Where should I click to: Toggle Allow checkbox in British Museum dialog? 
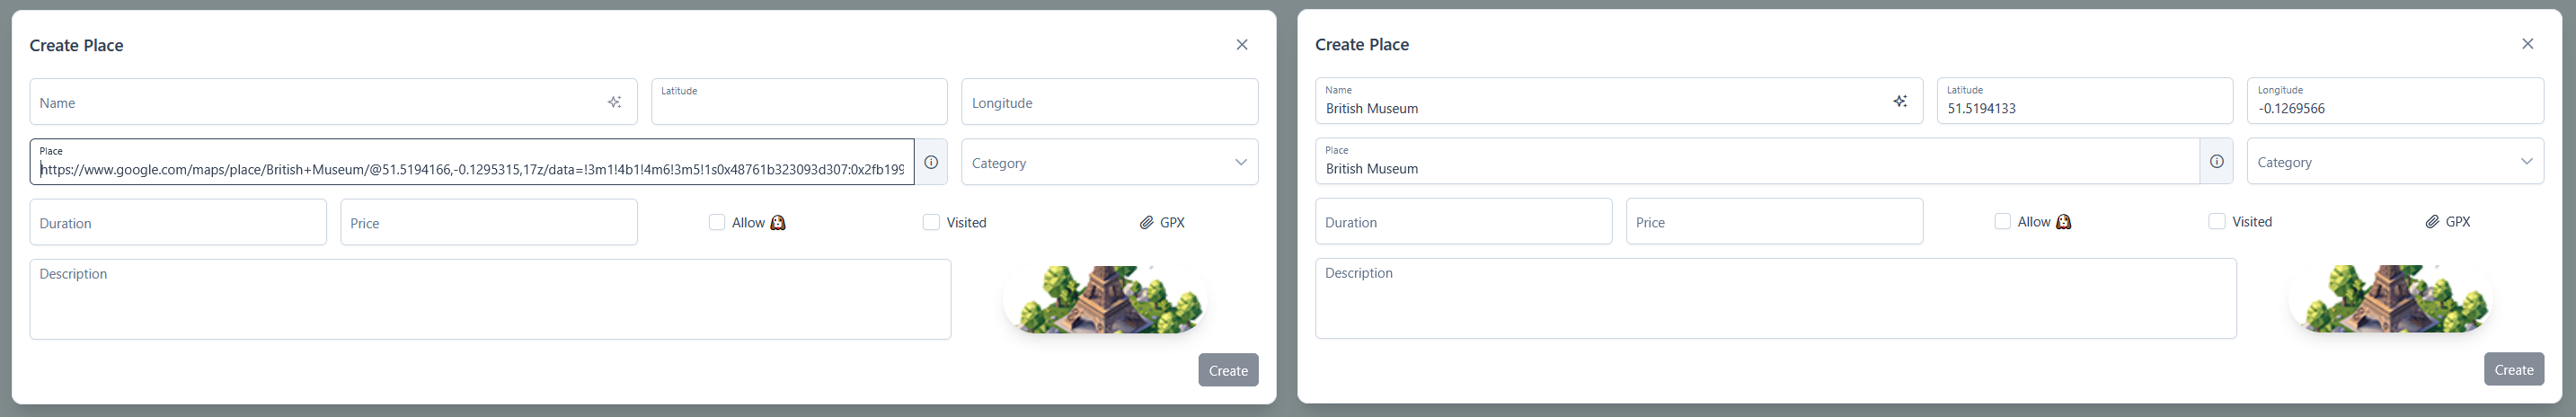point(2002,221)
